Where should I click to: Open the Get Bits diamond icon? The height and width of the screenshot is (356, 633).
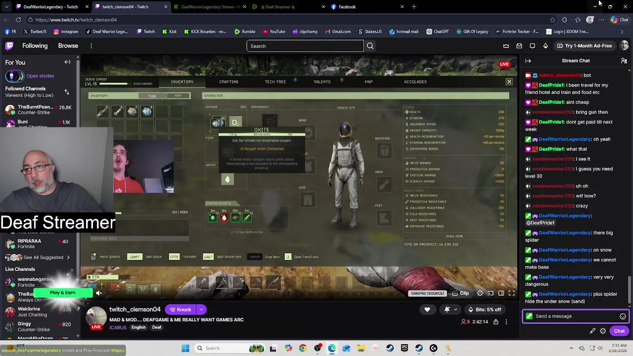coord(545,46)
